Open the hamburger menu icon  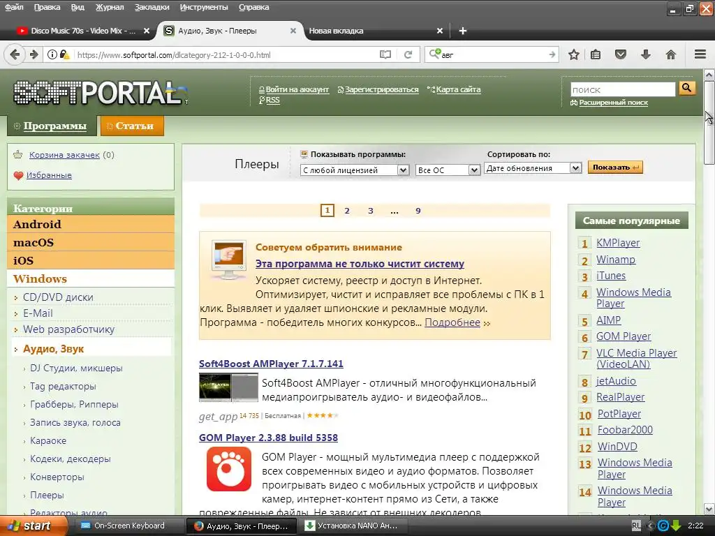click(x=700, y=54)
